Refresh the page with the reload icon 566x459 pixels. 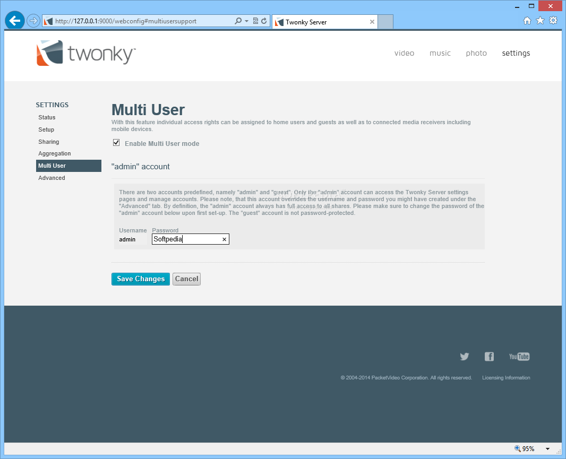pyautogui.click(x=264, y=21)
